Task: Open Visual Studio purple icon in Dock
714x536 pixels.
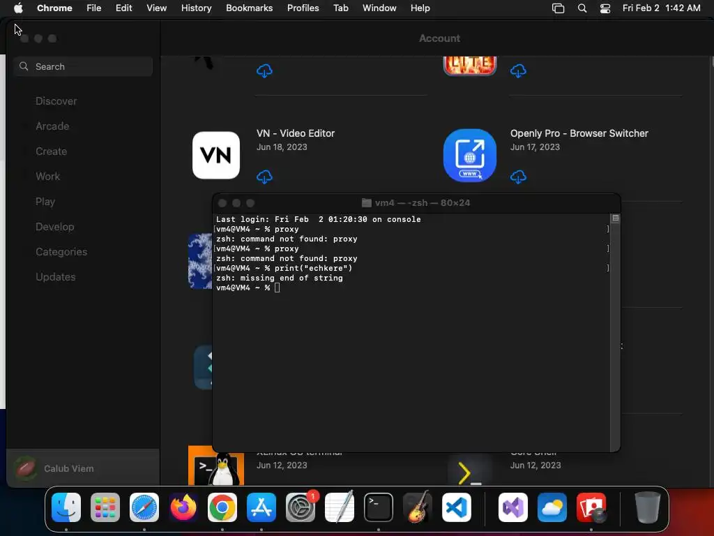Action: click(x=513, y=507)
